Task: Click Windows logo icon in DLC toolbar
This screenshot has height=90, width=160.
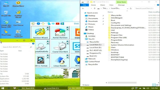Action: [x=62, y=24]
